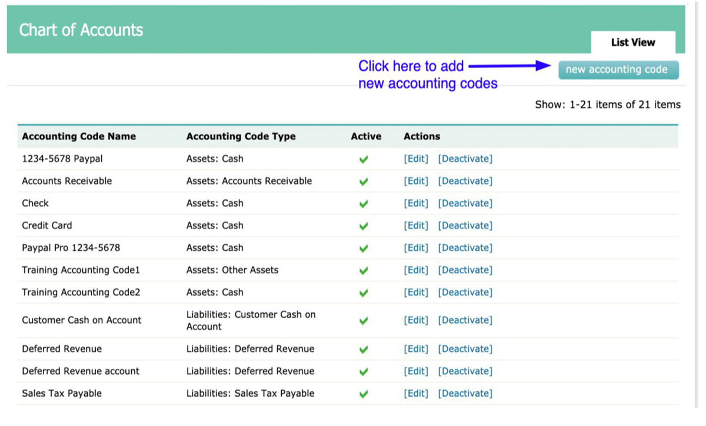Switch to the List View tab
The width and height of the screenshot is (706, 426).
(x=632, y=42)
